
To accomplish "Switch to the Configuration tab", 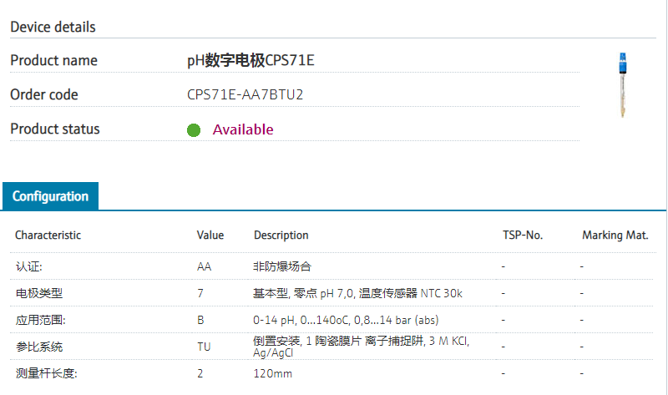I will (50, 197).
